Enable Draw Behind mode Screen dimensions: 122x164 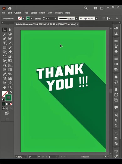tap(7, 108)
